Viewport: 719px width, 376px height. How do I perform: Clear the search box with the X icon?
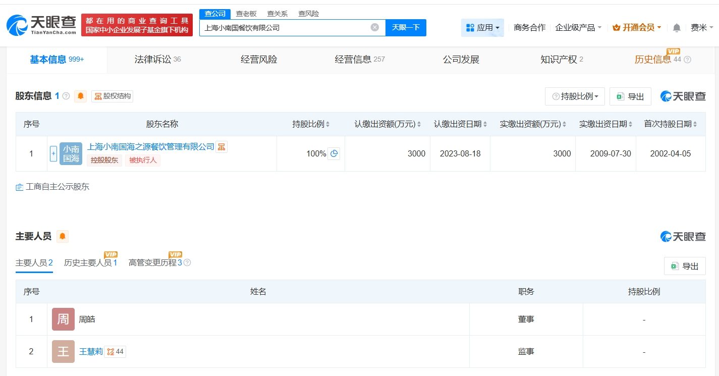(375, 27)
